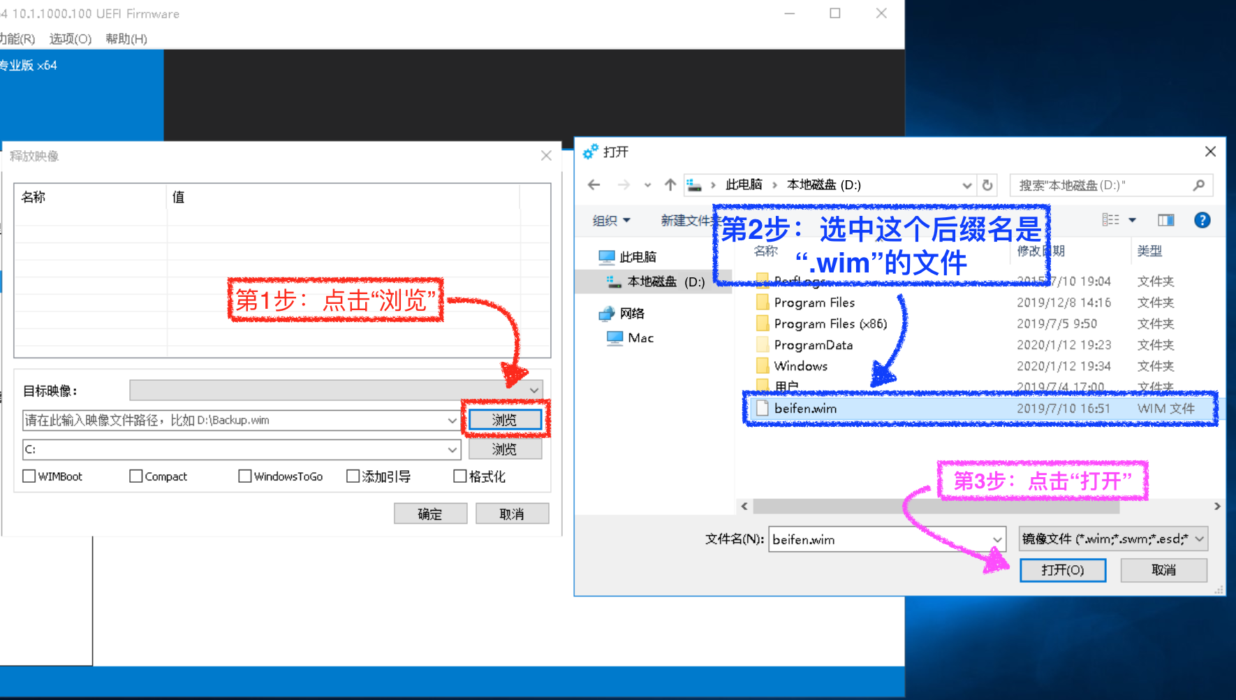Click the 打开(O) button
1236x700 pixels.
click(x=1062, y=569)
